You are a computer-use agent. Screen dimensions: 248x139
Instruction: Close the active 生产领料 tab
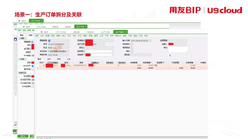[x=126, y=32]
